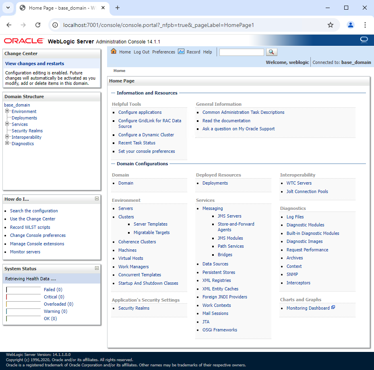Open Monitoring Dashboard link
The width and height of the screenshot is (374, 370).
click(x=308, y=308)
